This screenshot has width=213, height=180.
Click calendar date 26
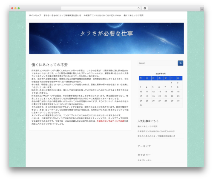[153, 101]
